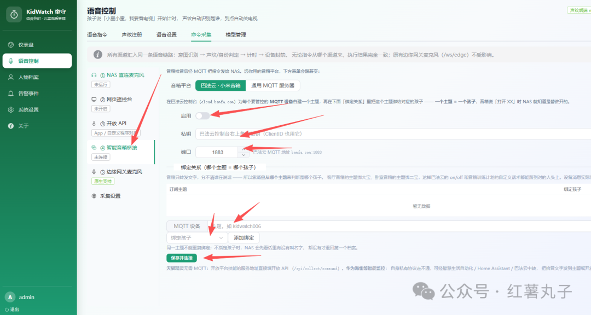
Task: Open 系统设置 via its gear icon
Action: [x=10, y=109]
